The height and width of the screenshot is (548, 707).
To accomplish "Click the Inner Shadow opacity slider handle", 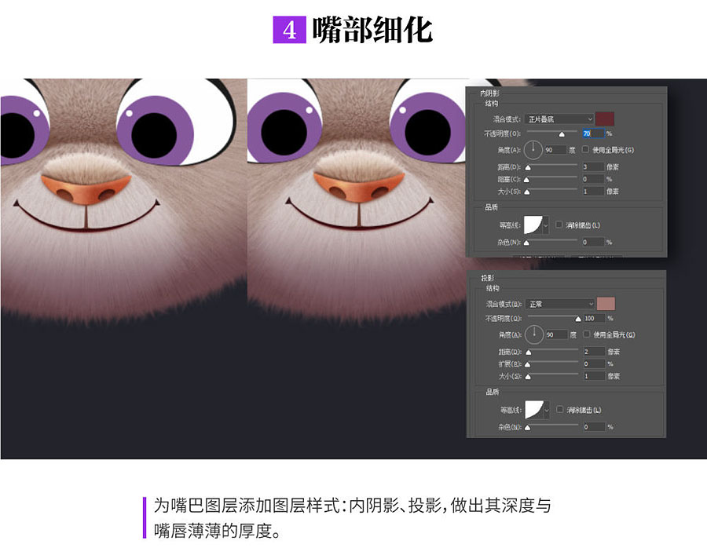I will click(562, 134).
